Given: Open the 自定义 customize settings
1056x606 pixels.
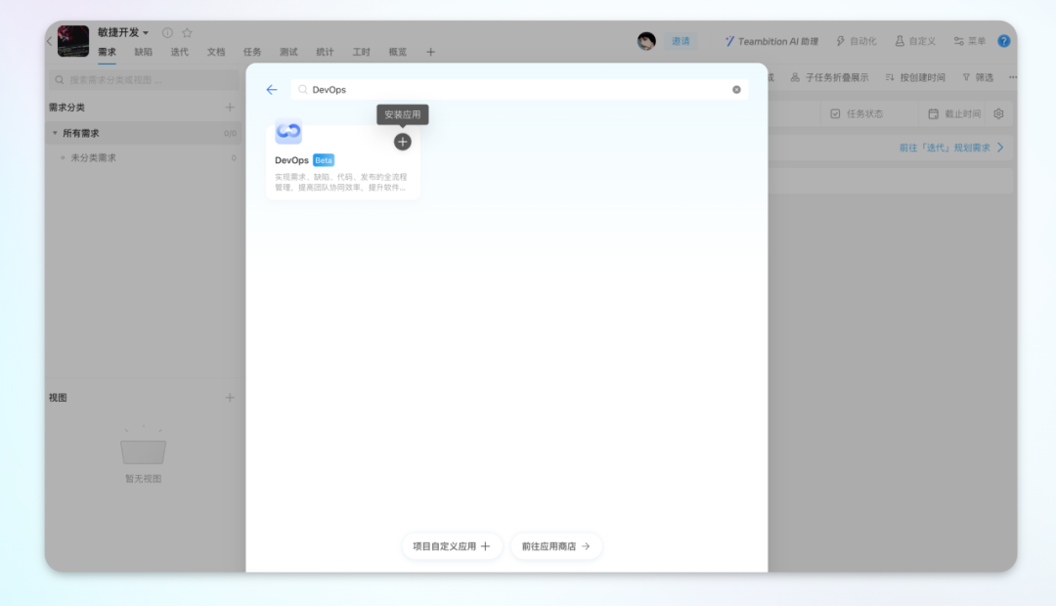Looking at the screenshot, I should click(915, 41).
